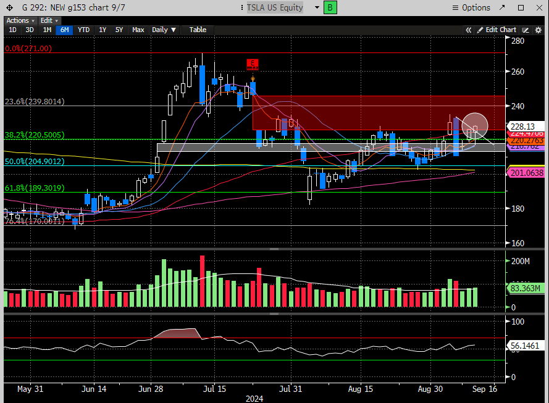Click the 50.0%(204.9012) Fibonacci label
This screenshot has height=403, width=549.
click(x=35, y=161)
